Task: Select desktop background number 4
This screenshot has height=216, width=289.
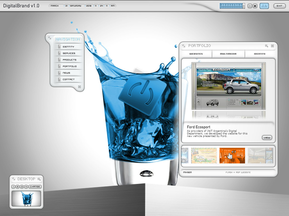Action: [x=26, y=187]
